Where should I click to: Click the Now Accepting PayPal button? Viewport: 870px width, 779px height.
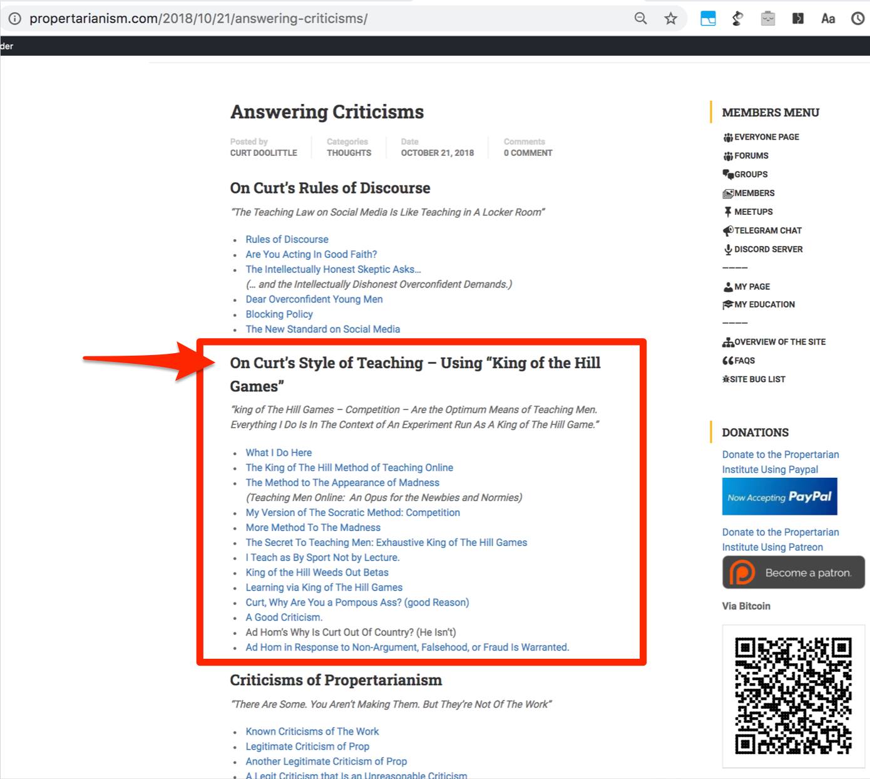pyautogui.click(x=779, y=497)
